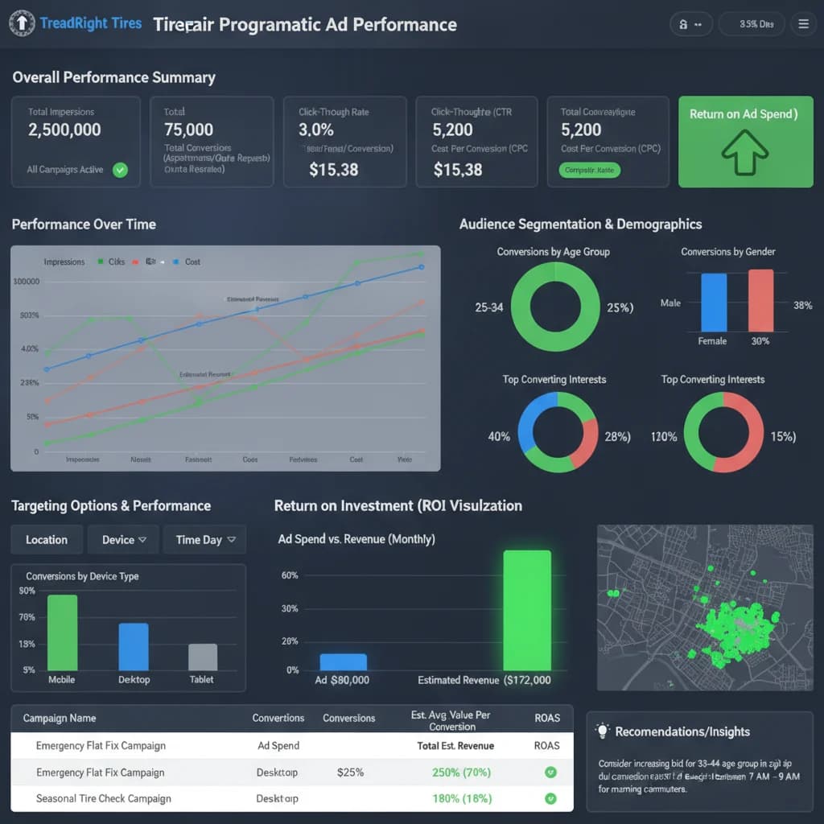Image resolution: width=824 pixels, height=824 pixels.
Task: Expand the Time Day dropdown
Action: pyautogui.click(x=205, y=540)
